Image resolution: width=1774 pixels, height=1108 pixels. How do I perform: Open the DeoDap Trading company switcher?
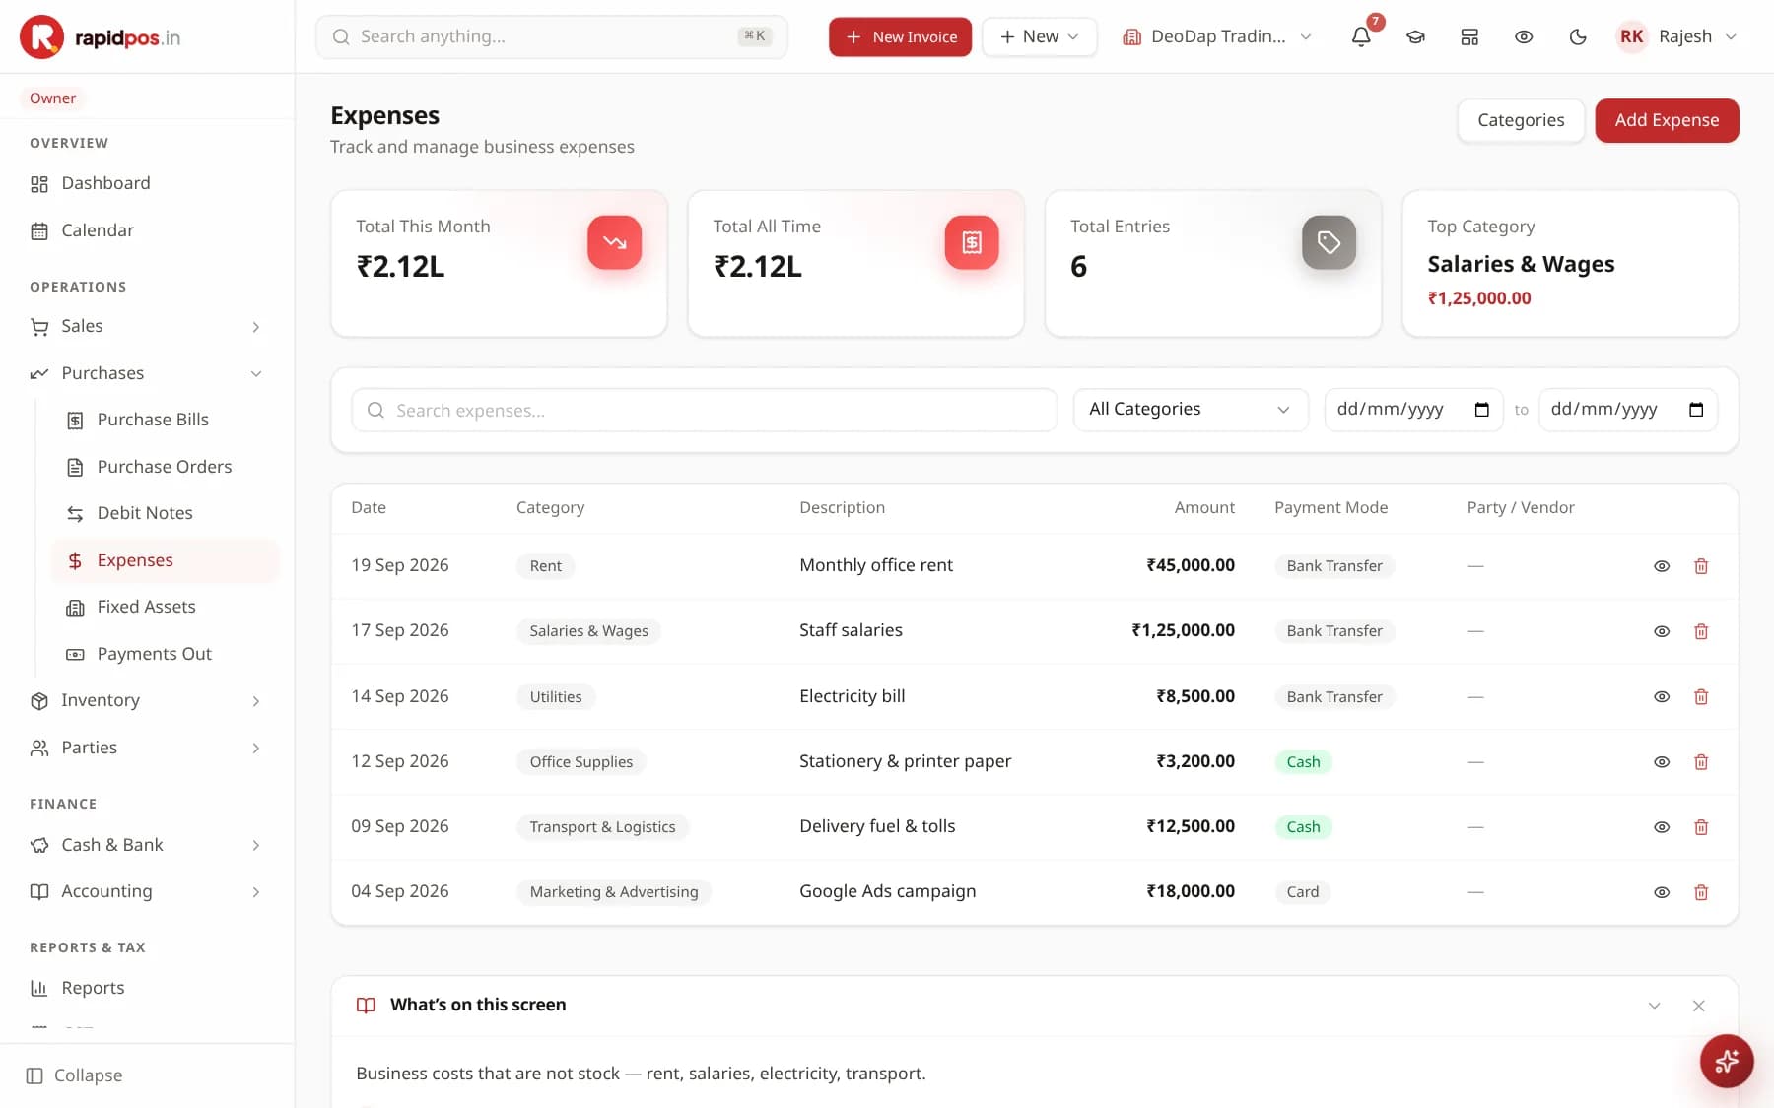click(x=1217, y=36)
